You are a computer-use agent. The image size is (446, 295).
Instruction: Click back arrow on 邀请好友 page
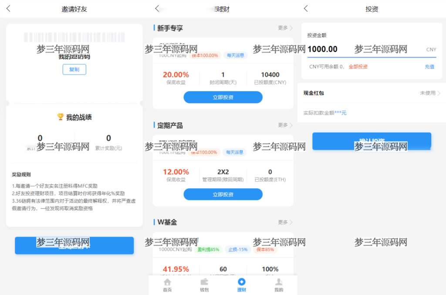click(8, 8)
